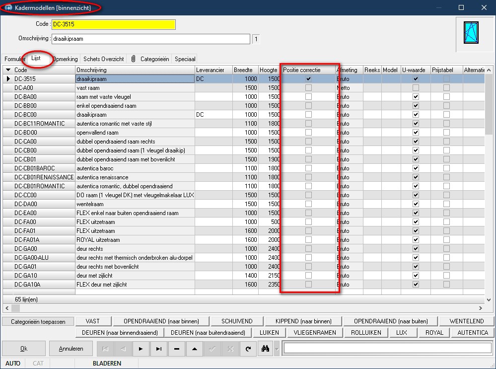The image size is (496, 369).
Task: Filter by VAST category
Action: [93, 321]
